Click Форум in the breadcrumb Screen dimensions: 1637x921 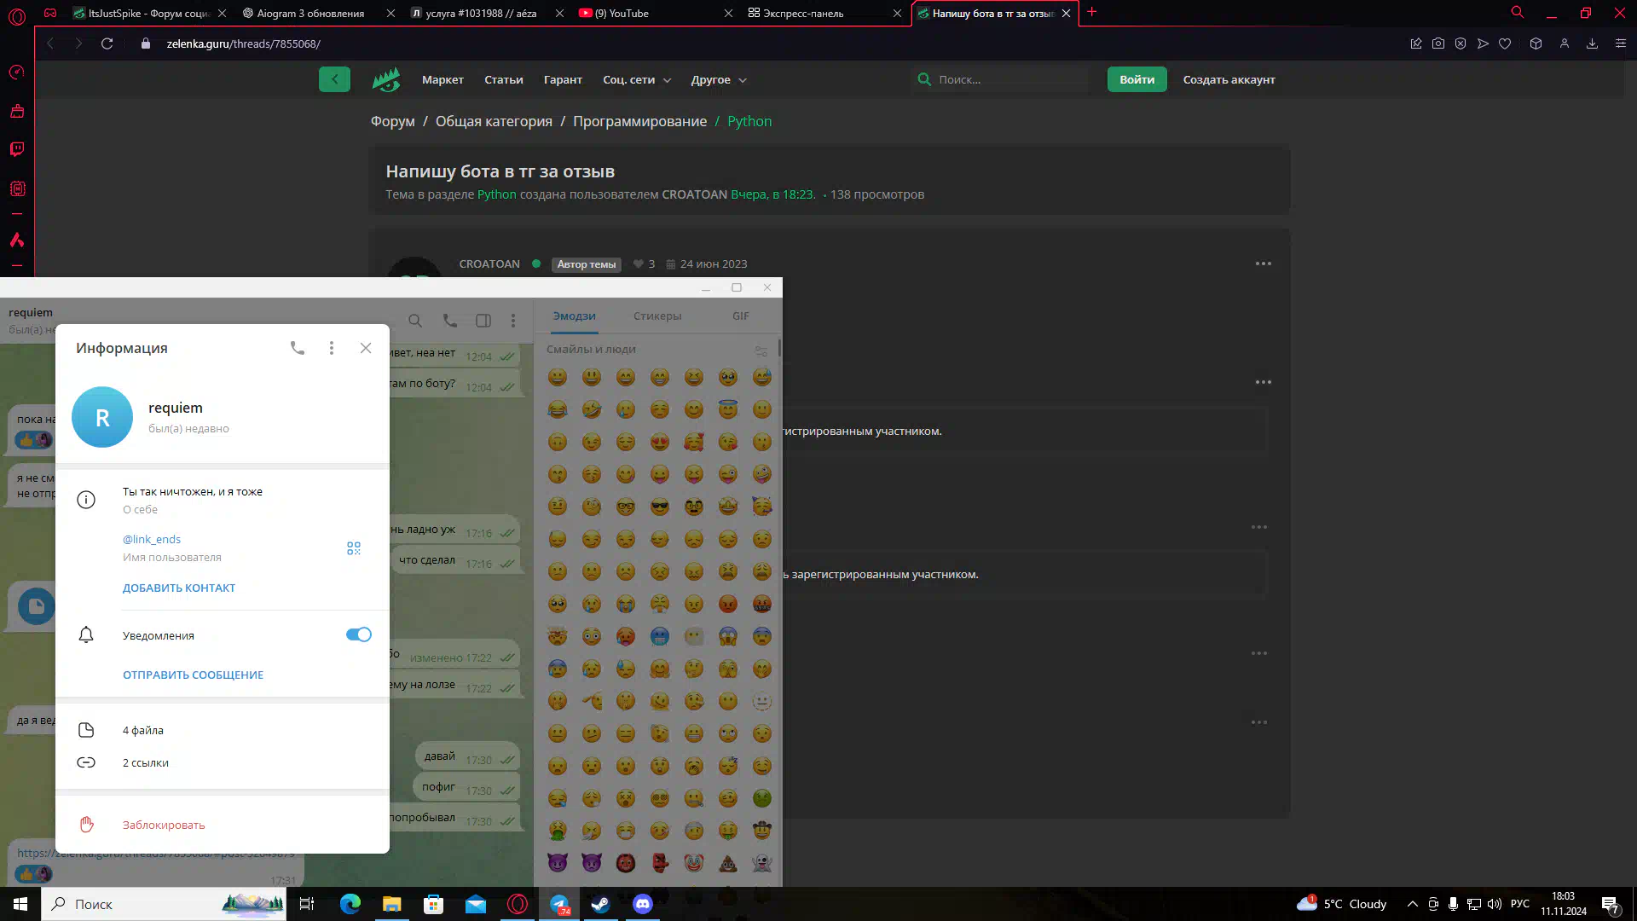point(392,121)
